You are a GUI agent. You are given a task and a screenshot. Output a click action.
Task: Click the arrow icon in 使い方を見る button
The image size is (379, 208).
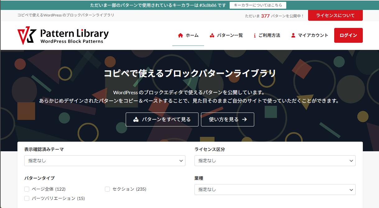click(245, 120)
